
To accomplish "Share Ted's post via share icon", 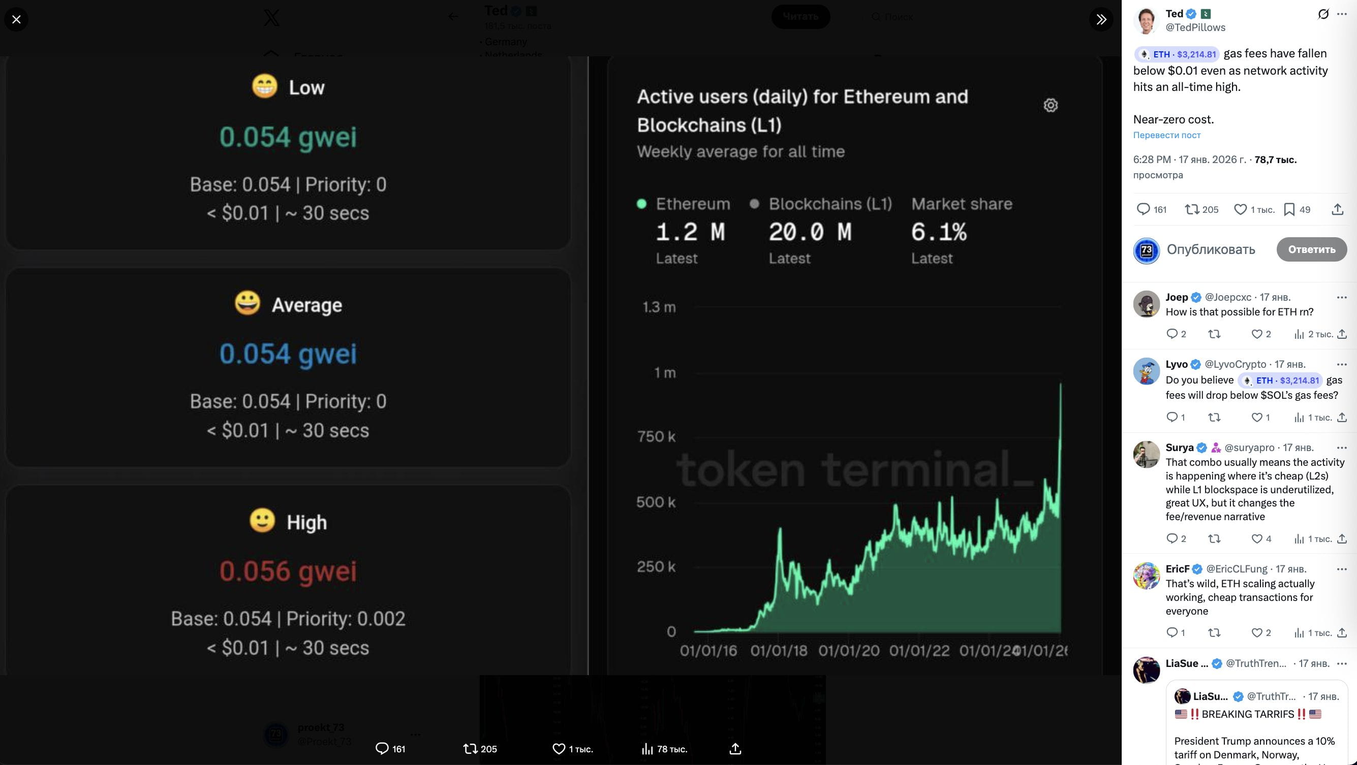I will (1337, 210).
